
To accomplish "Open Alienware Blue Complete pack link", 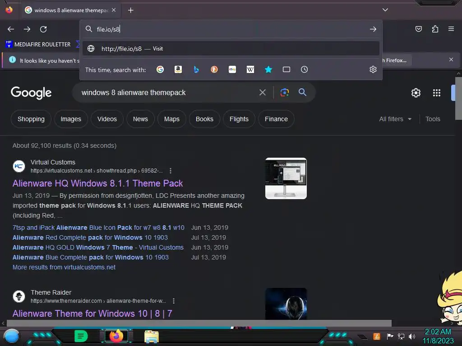I will [90, 257].
